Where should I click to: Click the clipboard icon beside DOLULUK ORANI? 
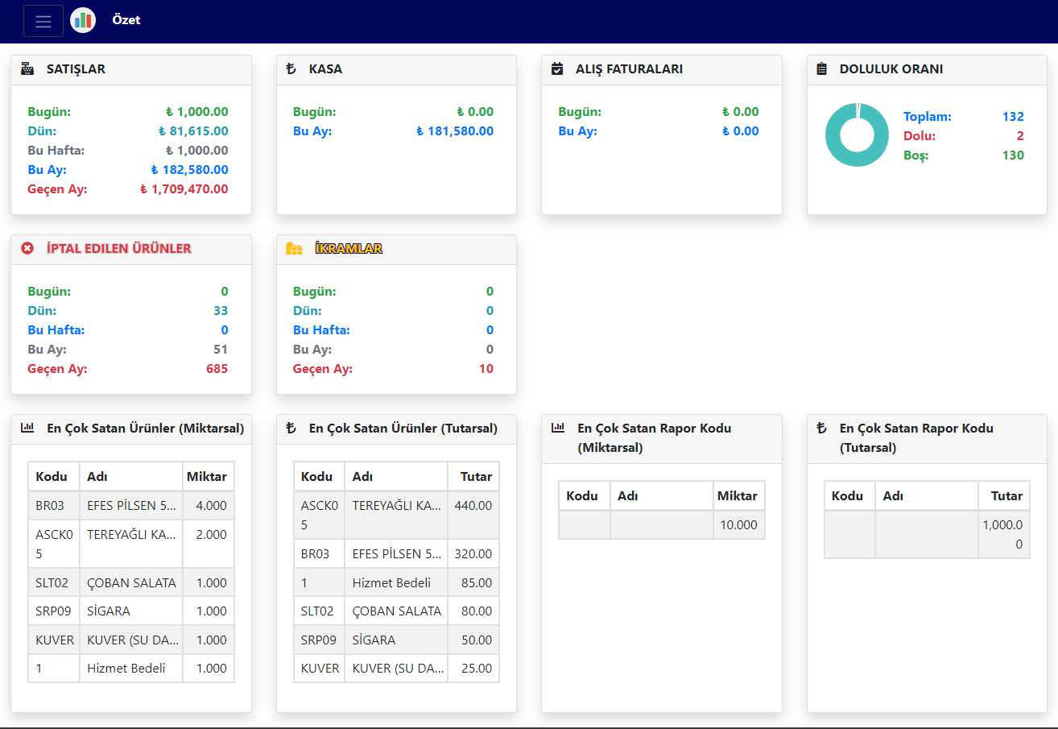click(822, 69)
